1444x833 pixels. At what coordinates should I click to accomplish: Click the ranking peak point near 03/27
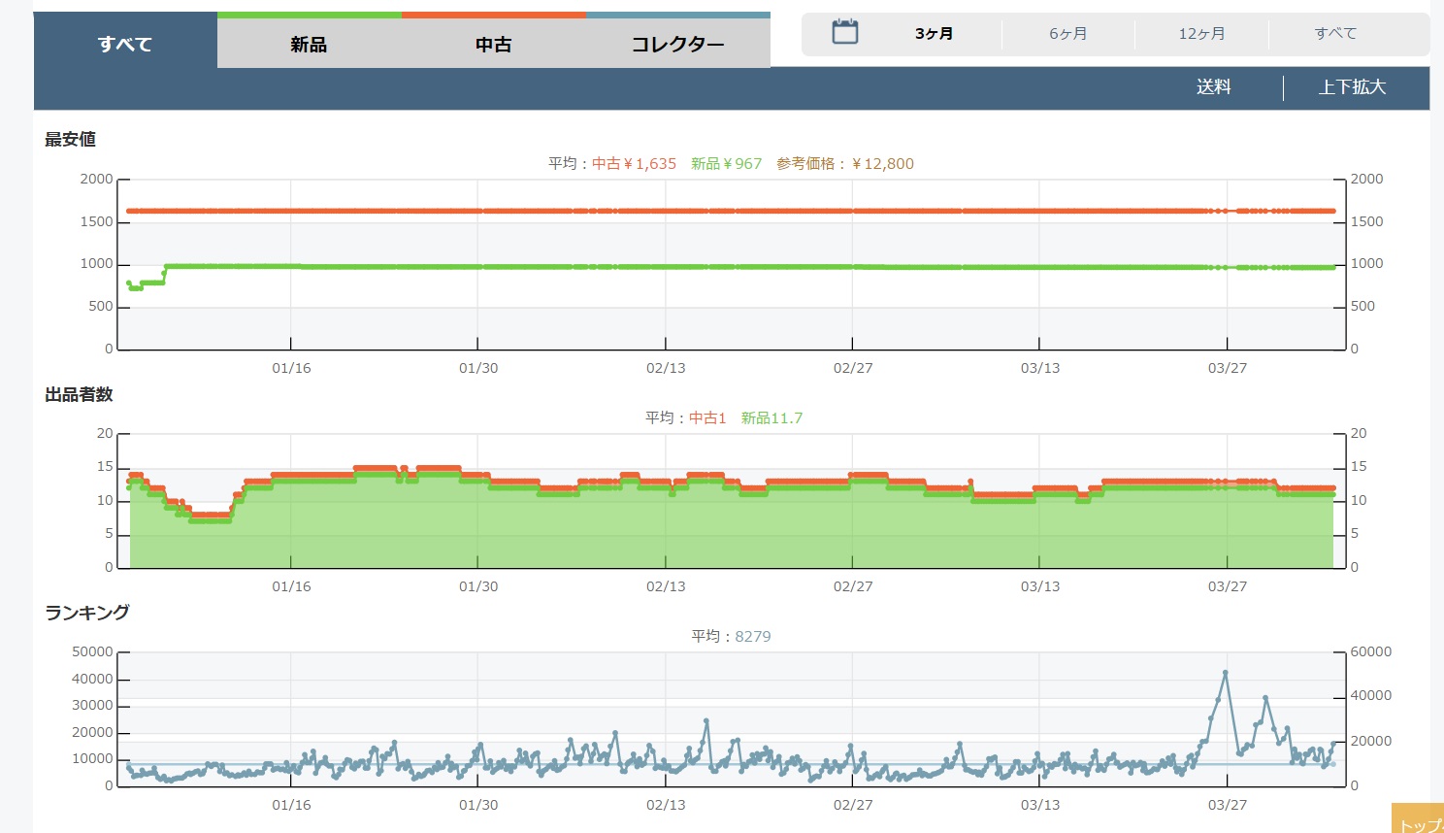pyautogui.click(x=1226, y=672)
